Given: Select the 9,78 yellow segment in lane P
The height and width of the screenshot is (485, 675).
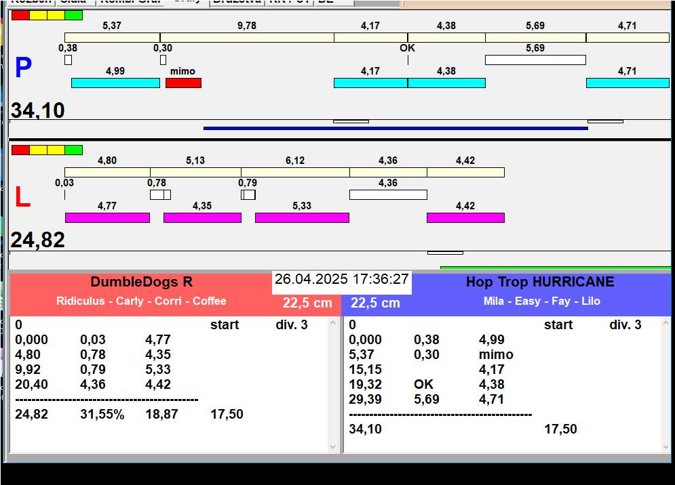Looking at the screenshot, I should coord(247,37).
